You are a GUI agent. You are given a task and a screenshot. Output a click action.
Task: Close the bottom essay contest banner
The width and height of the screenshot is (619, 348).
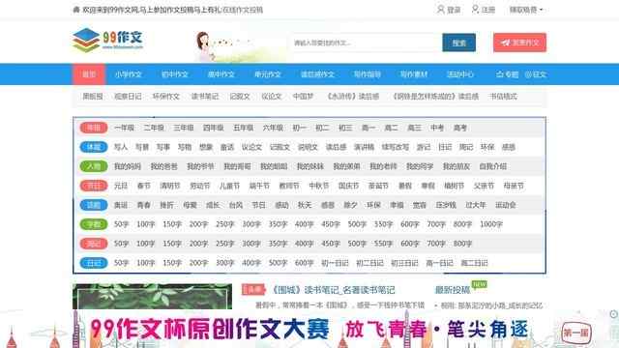613,314
